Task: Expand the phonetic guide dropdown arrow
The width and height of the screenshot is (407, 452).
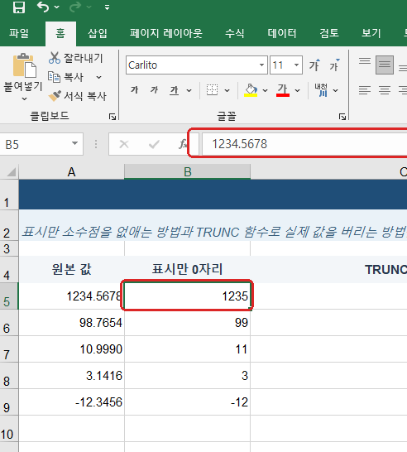Action: point(336,90)
